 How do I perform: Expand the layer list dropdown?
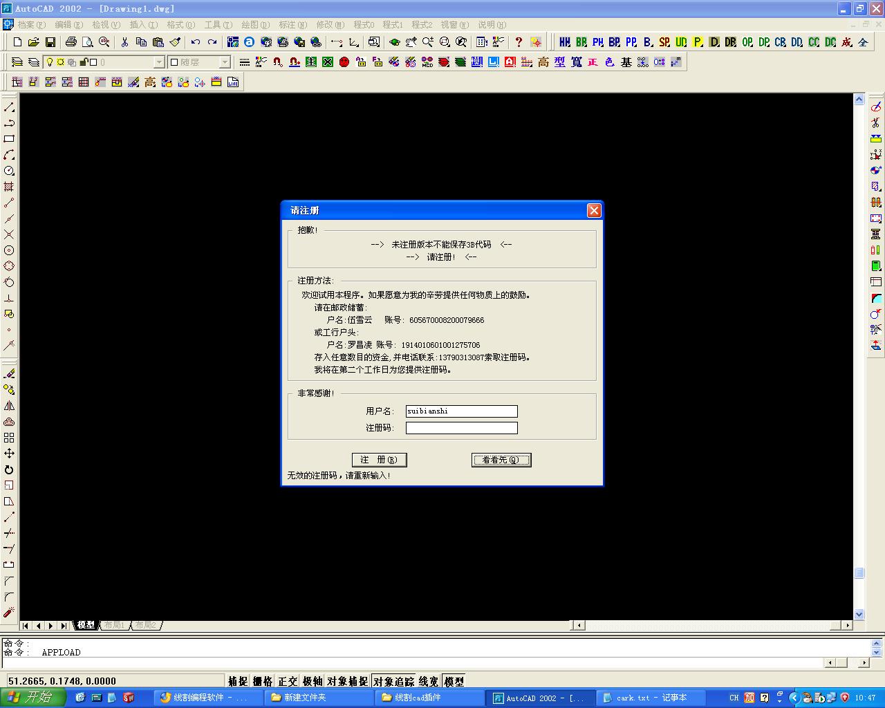coord(159,62)
